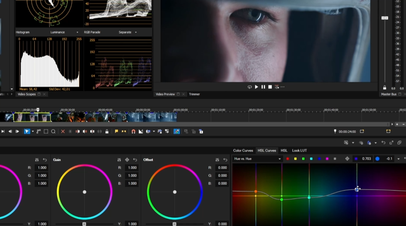Switch to the Trimmer panel tab
Image resolution: width=406 pixels, height=226 pixels.
click(194, 94)
